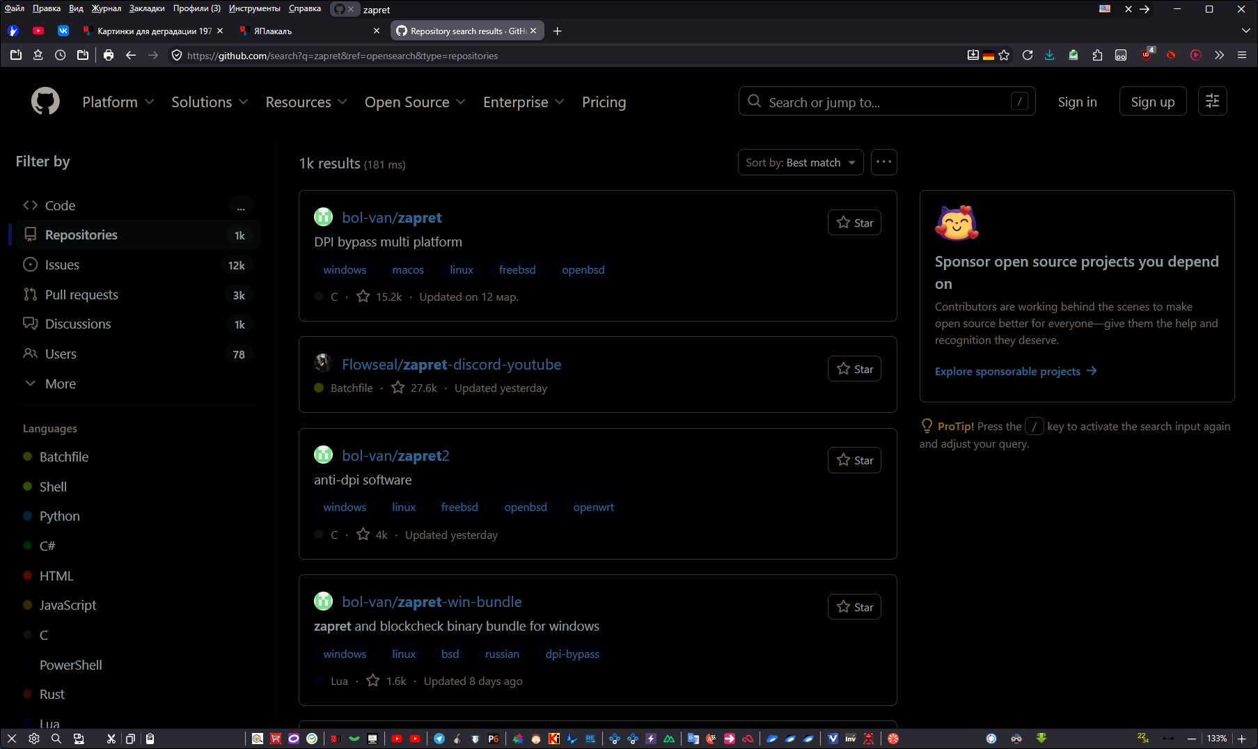Open the extensions puzzle-piece icon

1097,56
